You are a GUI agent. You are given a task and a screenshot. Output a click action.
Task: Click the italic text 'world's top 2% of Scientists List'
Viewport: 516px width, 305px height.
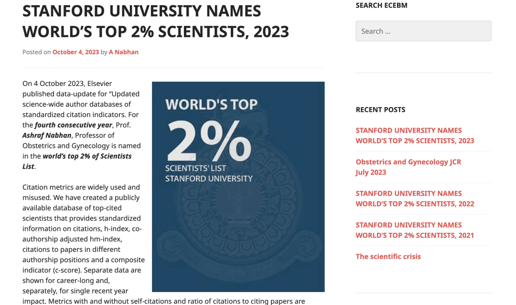point(77,161)
